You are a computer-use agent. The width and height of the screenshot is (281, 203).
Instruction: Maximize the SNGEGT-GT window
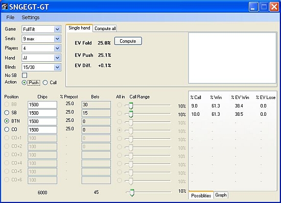click(x=264, y=7)
